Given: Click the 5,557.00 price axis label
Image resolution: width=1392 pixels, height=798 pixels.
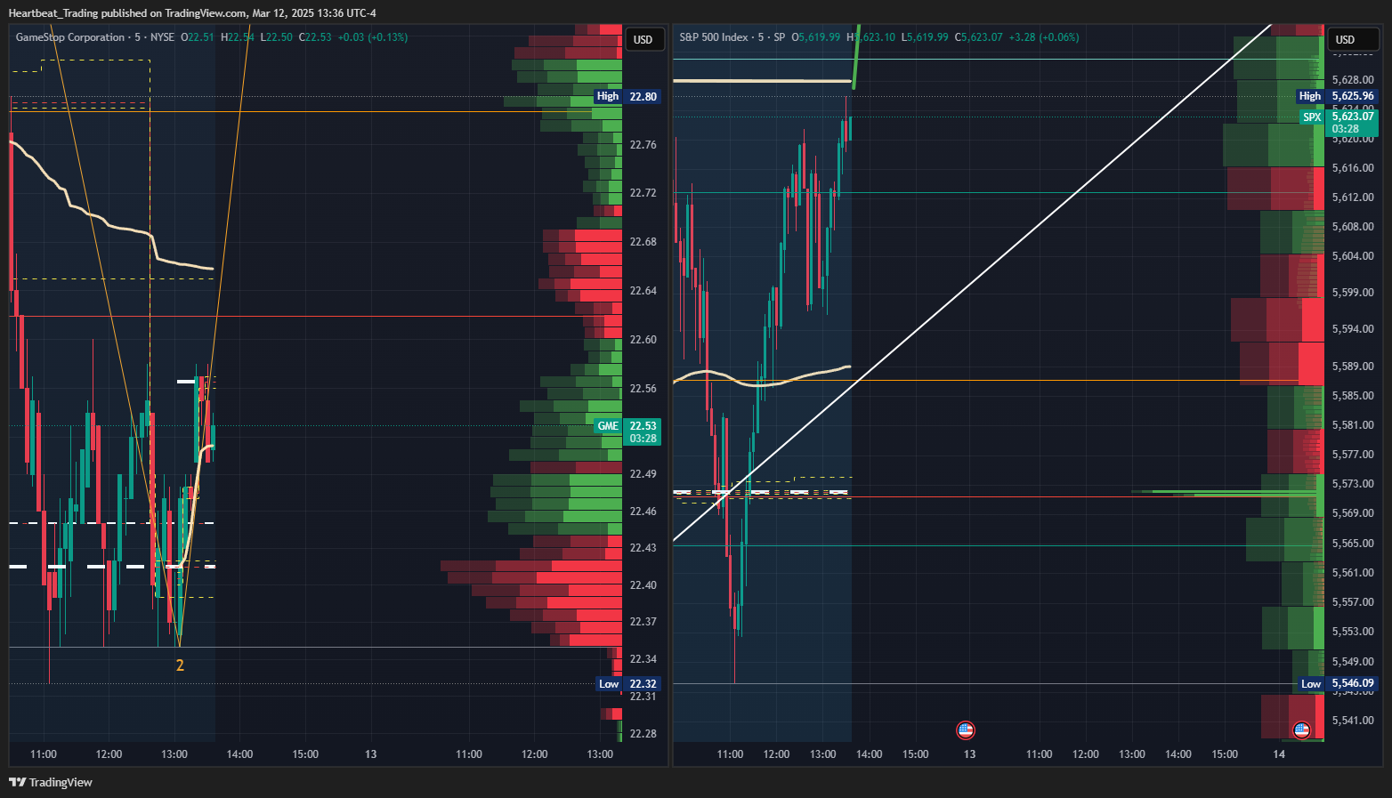Looking at the screenshot, I should point(1353,602).
